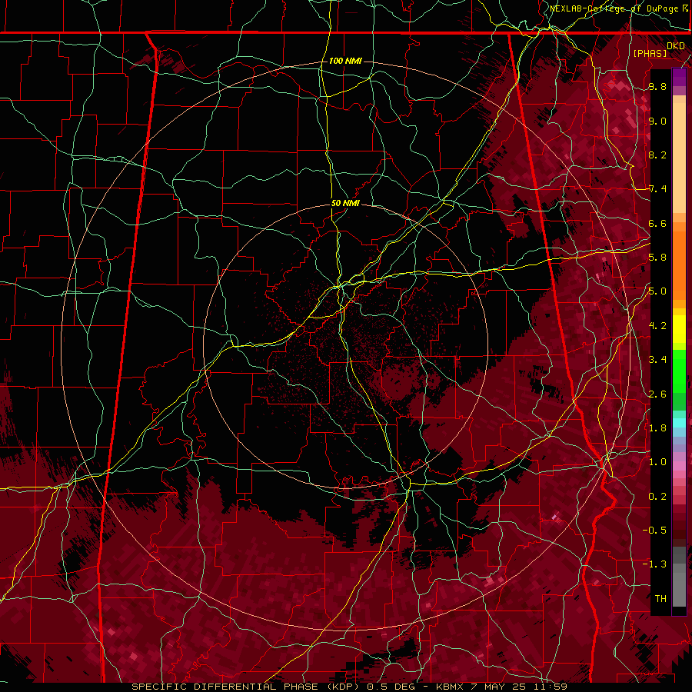Click the 8.2 value on the color scale
Image resolution: width=692 pixels, height=692 pixels.
[x=657, y=155]
